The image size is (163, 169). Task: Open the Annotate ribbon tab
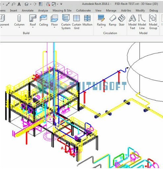[28, 11]
